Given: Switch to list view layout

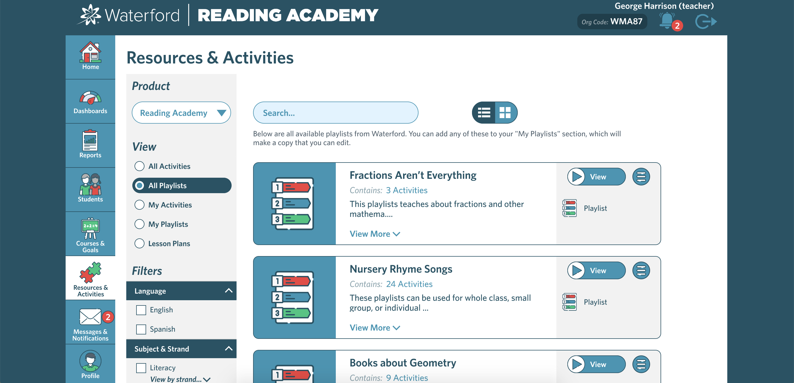Looking at the screenshot, I should pos(484,113).
